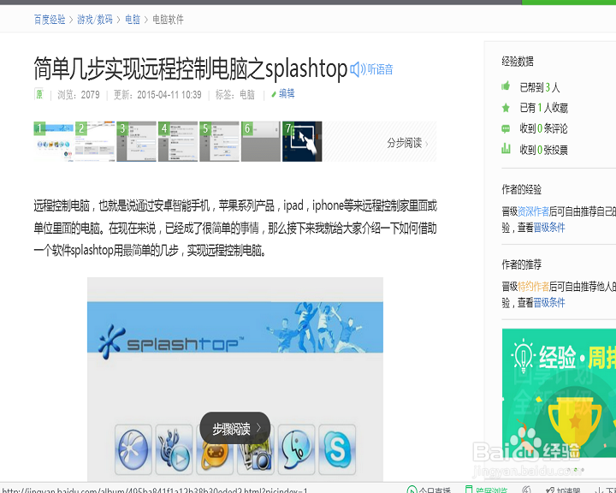Go to the 游戏/数码 breadcrumb category
The image size is (616, 493).
point(95,20)
